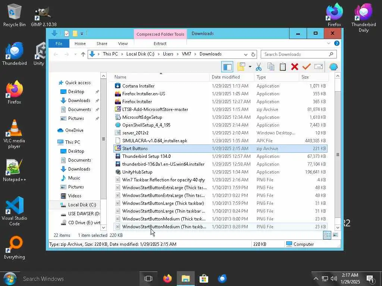The image size is (382, 286).
Task: Click 'Users' in the address breadcrumb
Action: [168, 54]
